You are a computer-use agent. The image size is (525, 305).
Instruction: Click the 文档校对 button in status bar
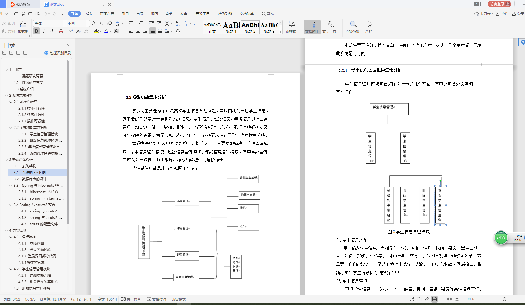[x=157, y=299]
